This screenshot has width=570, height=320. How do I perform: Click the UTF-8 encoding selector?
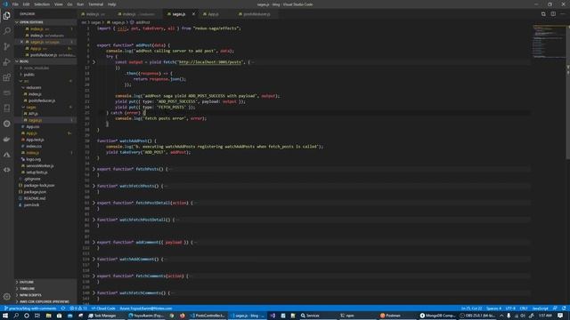click(x=510, y=308)
